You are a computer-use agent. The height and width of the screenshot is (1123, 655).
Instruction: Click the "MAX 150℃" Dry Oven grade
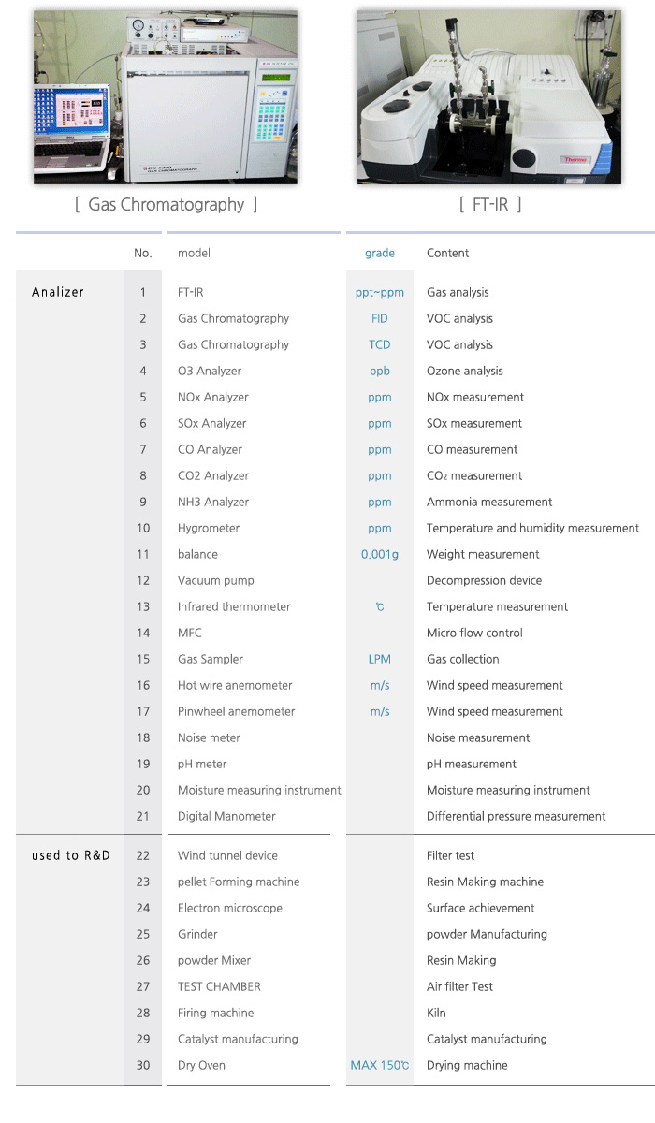point(380,1065)
